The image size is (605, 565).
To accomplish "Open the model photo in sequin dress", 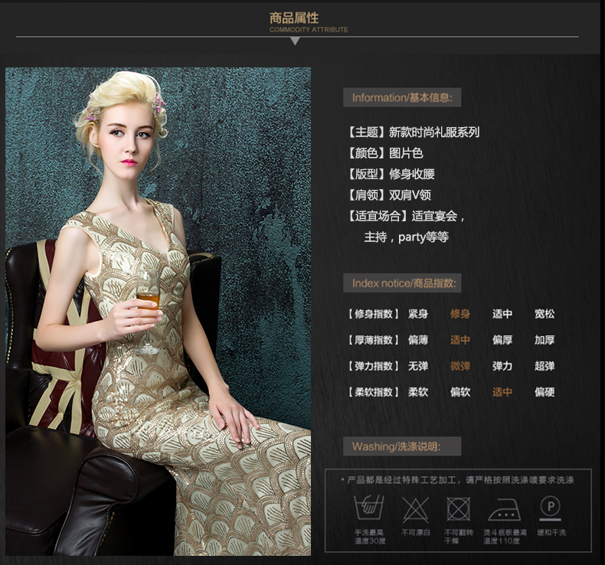I will [159, 311].
